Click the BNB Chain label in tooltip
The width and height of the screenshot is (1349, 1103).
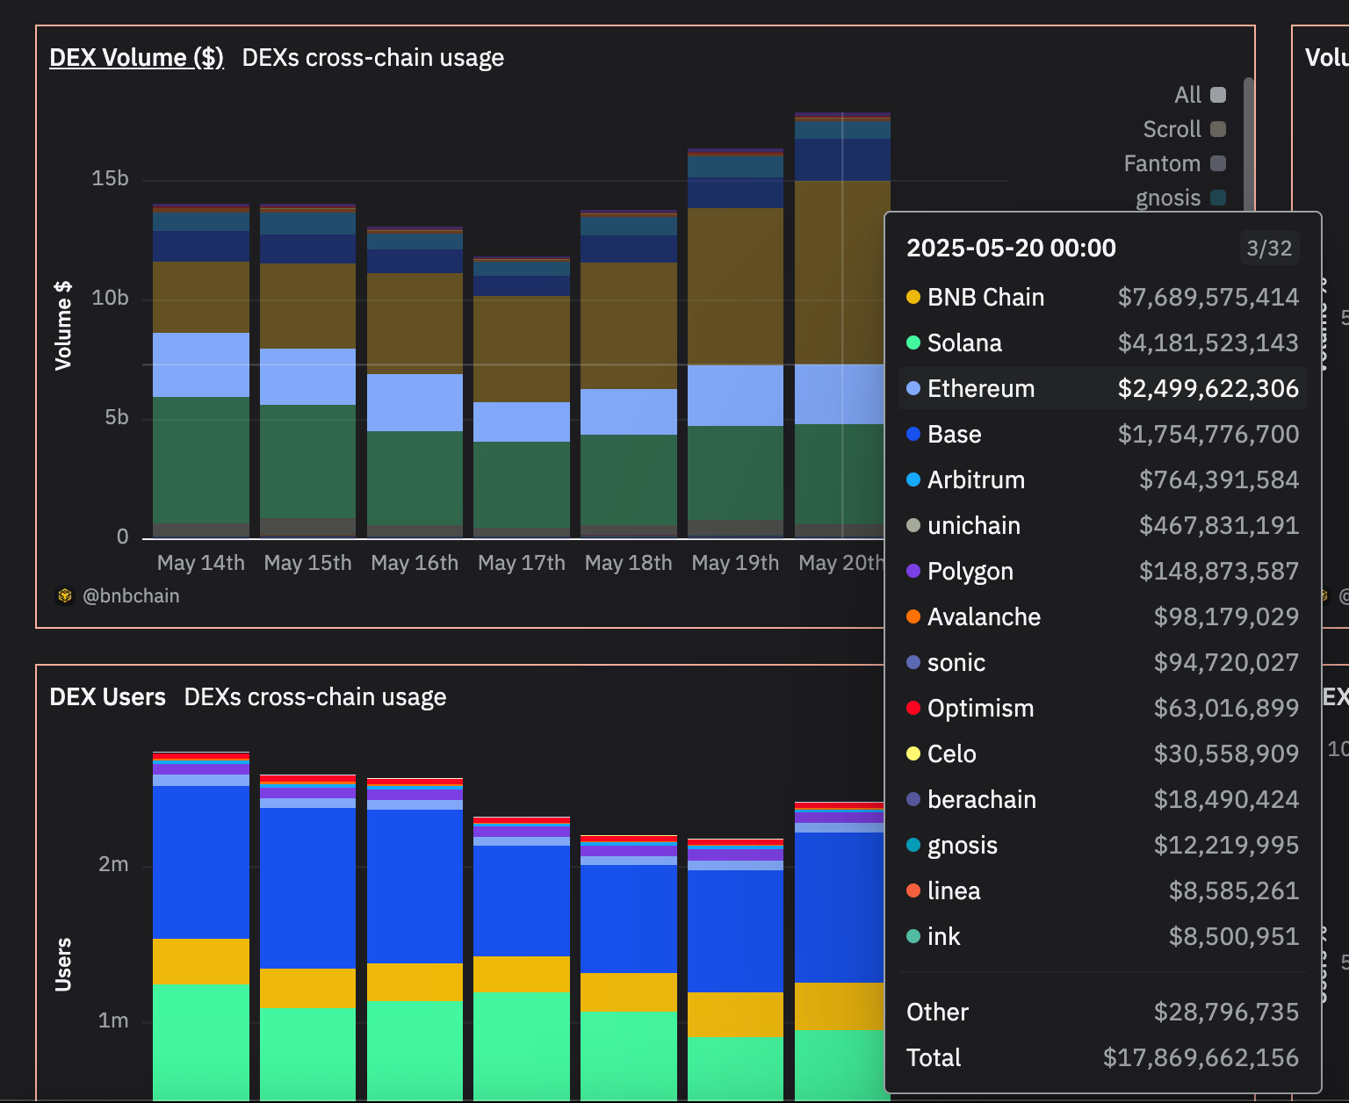coord(986,298)
